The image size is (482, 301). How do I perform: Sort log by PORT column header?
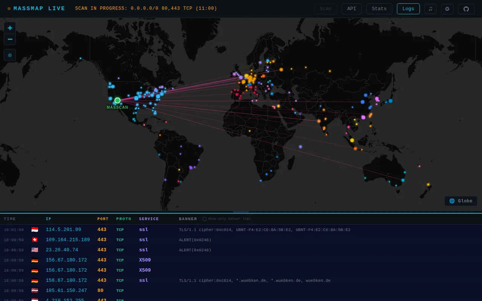[103, 219]
